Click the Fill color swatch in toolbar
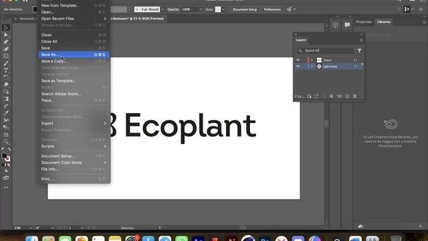 pyautogui.click(x=5, y=156)
